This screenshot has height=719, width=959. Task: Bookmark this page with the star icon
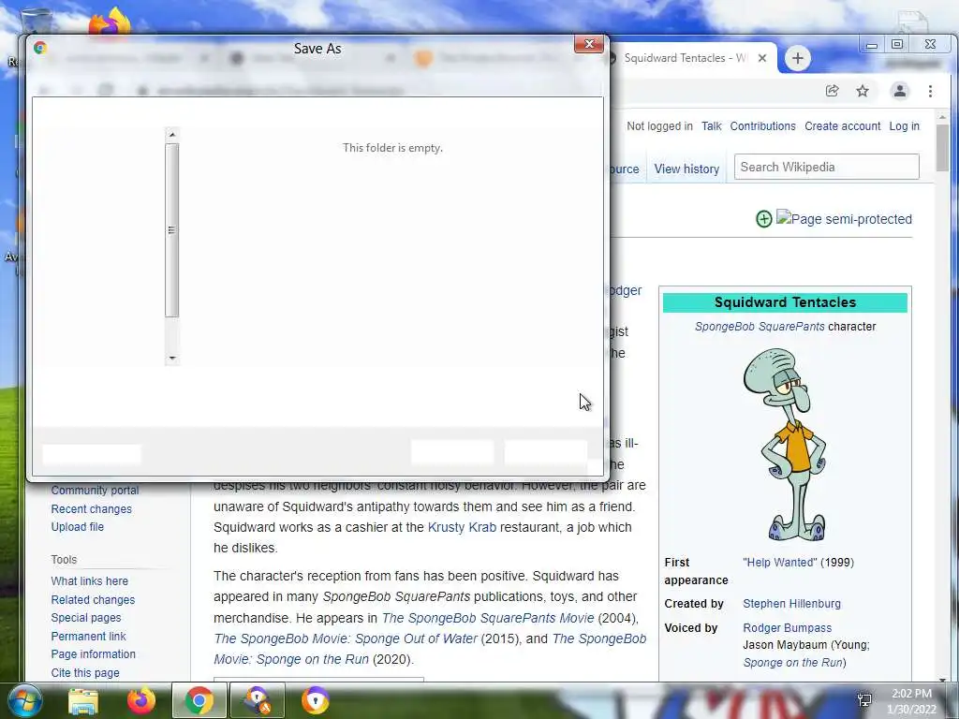(x=863, y=91)
